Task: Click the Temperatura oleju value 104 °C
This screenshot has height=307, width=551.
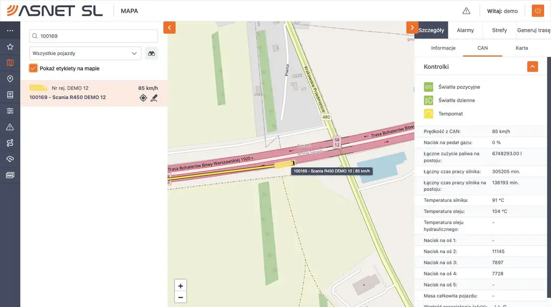Action: pos(499,212)
